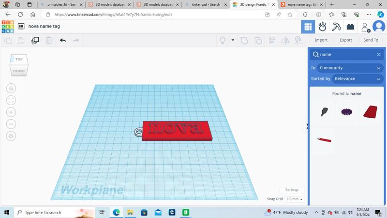This screenshot has width=387, height=218.
Task: Open the notification center icon
Action: 378,212
